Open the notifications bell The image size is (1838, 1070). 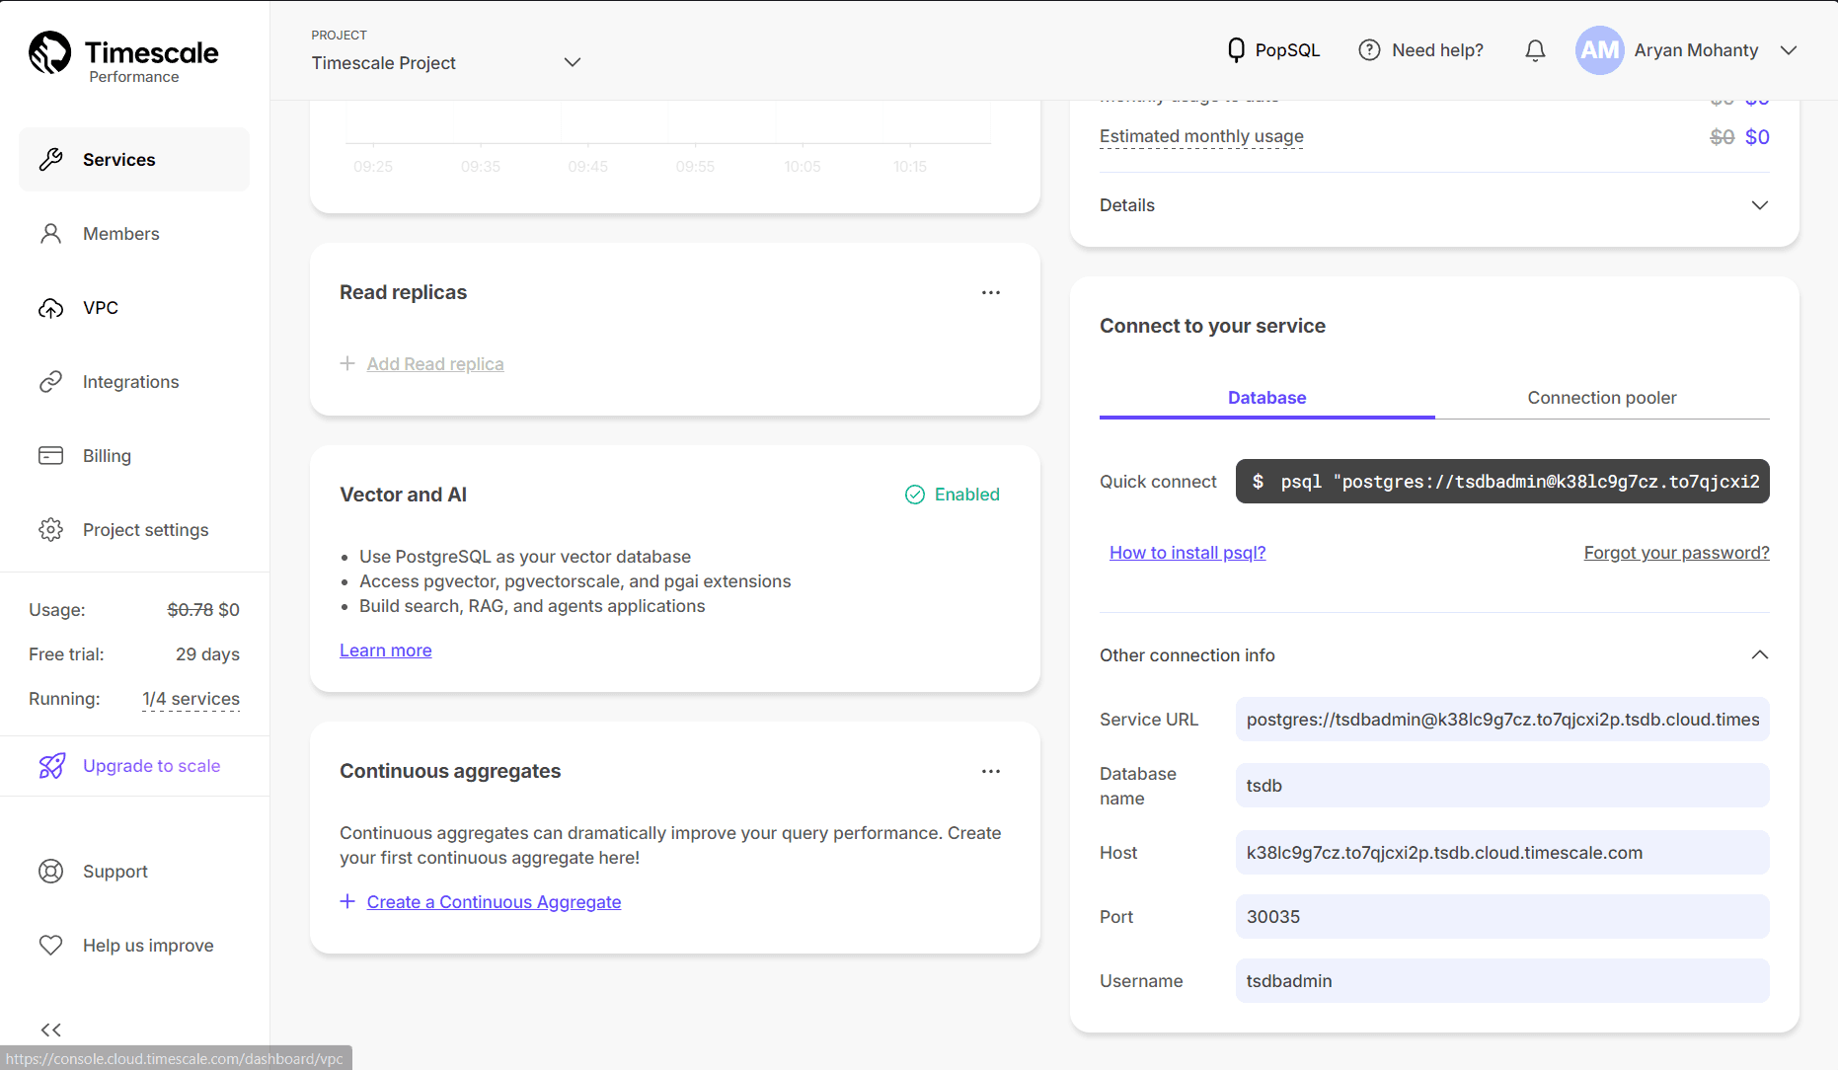click(x=1535, y=49)
